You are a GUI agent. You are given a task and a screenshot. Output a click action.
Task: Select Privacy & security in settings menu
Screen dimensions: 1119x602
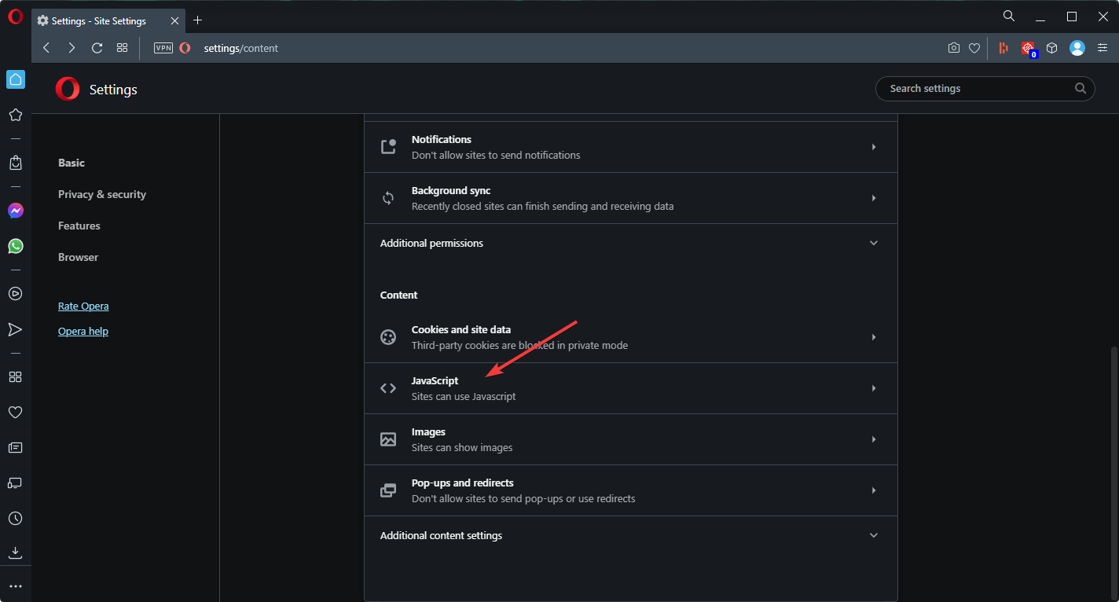[102, 194]
